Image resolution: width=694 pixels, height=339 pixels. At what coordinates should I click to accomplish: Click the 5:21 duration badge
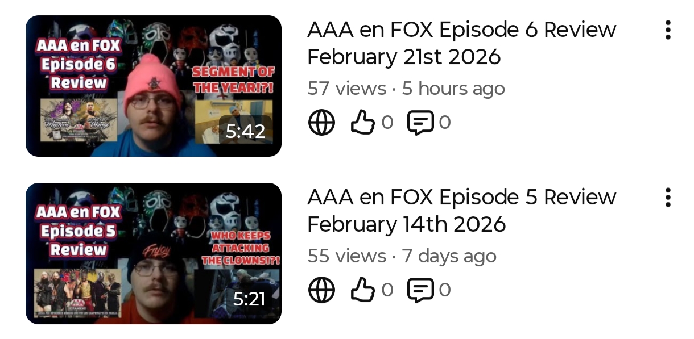[x=249, y=299]
